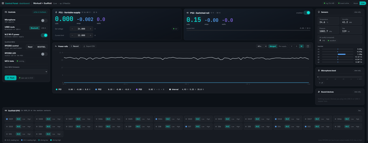
Task: Click the PS1 legend color marker
Action: tap(57, 89)
